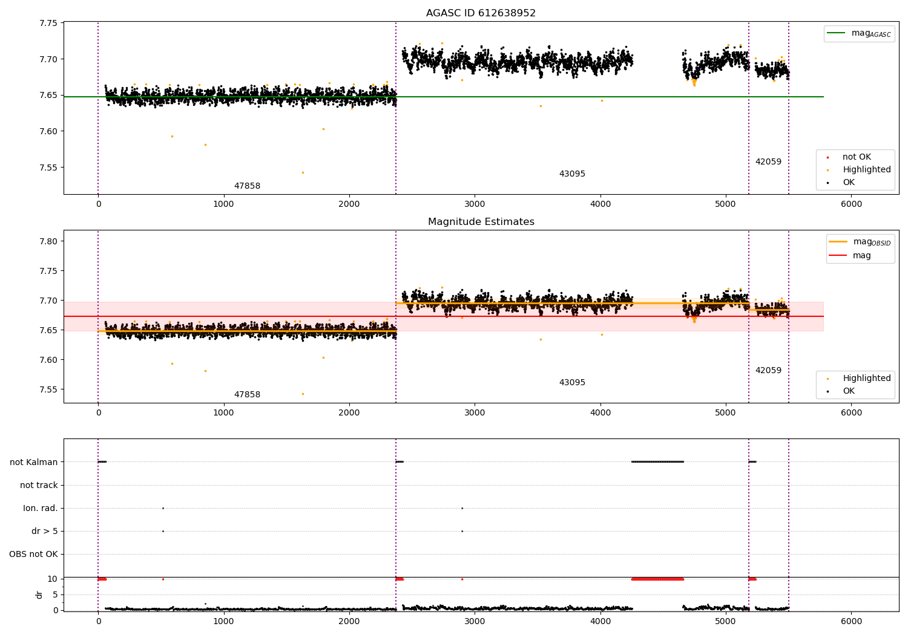908x635 pixels.
Task: Click obsid label 42059 in top plot
Action: 768,161
